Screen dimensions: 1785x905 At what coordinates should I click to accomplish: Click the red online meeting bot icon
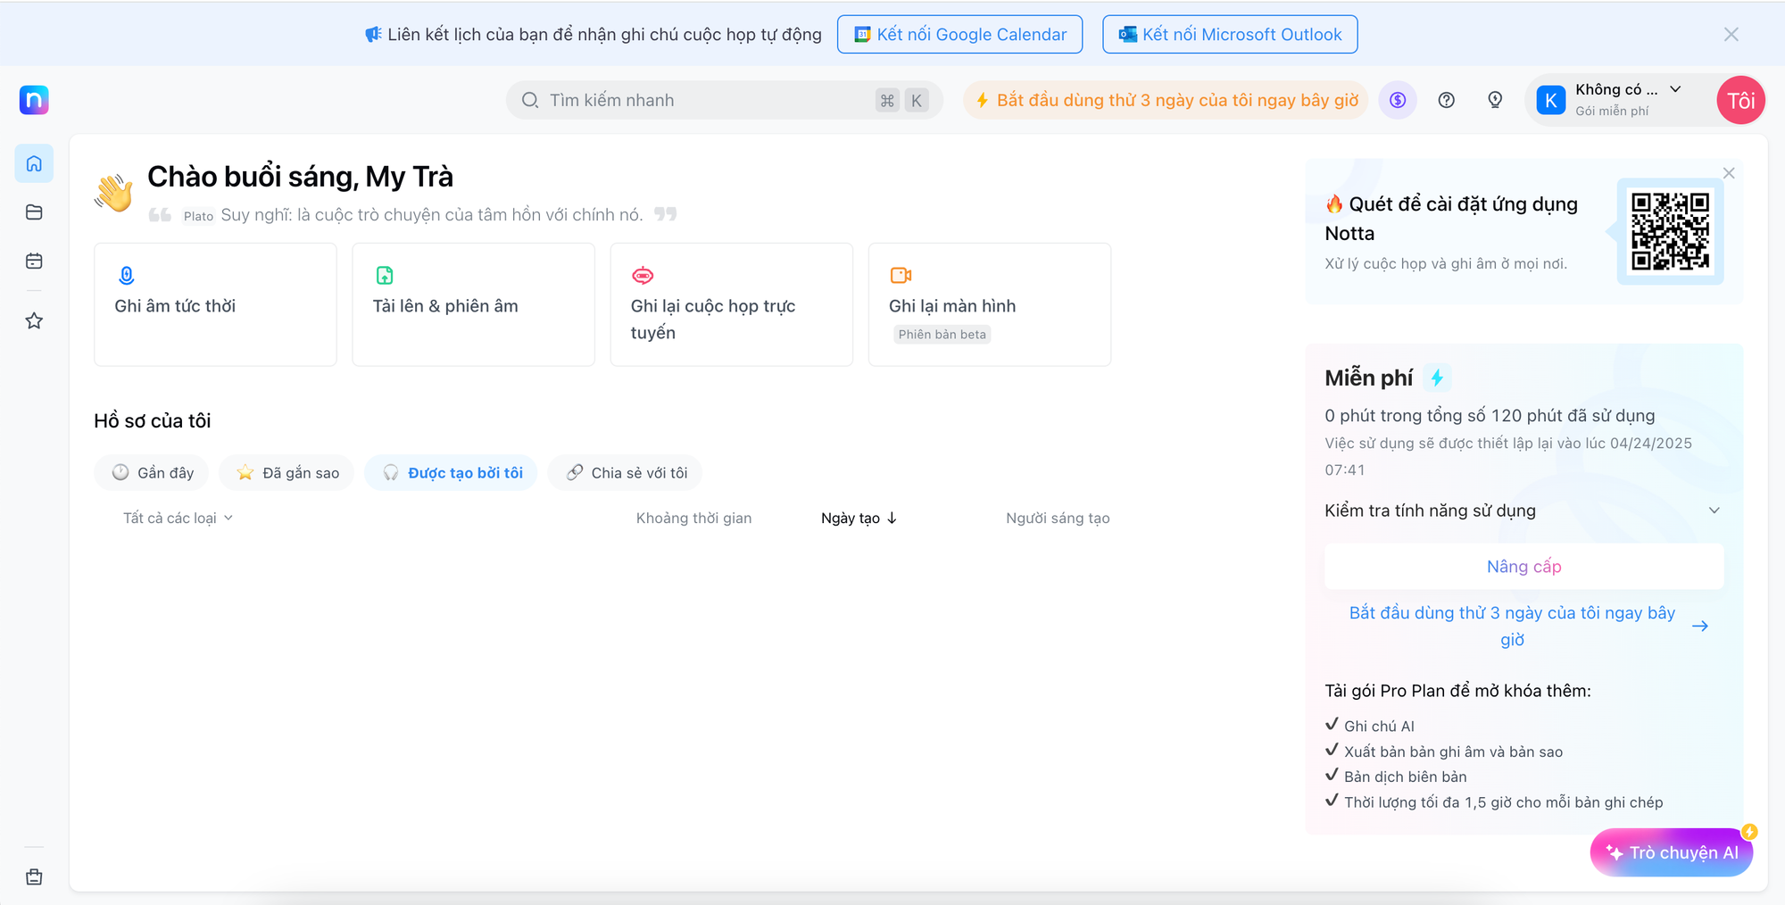643,275
